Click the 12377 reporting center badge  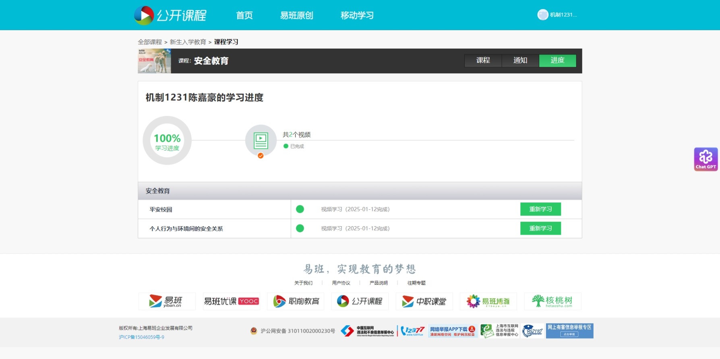412,331
